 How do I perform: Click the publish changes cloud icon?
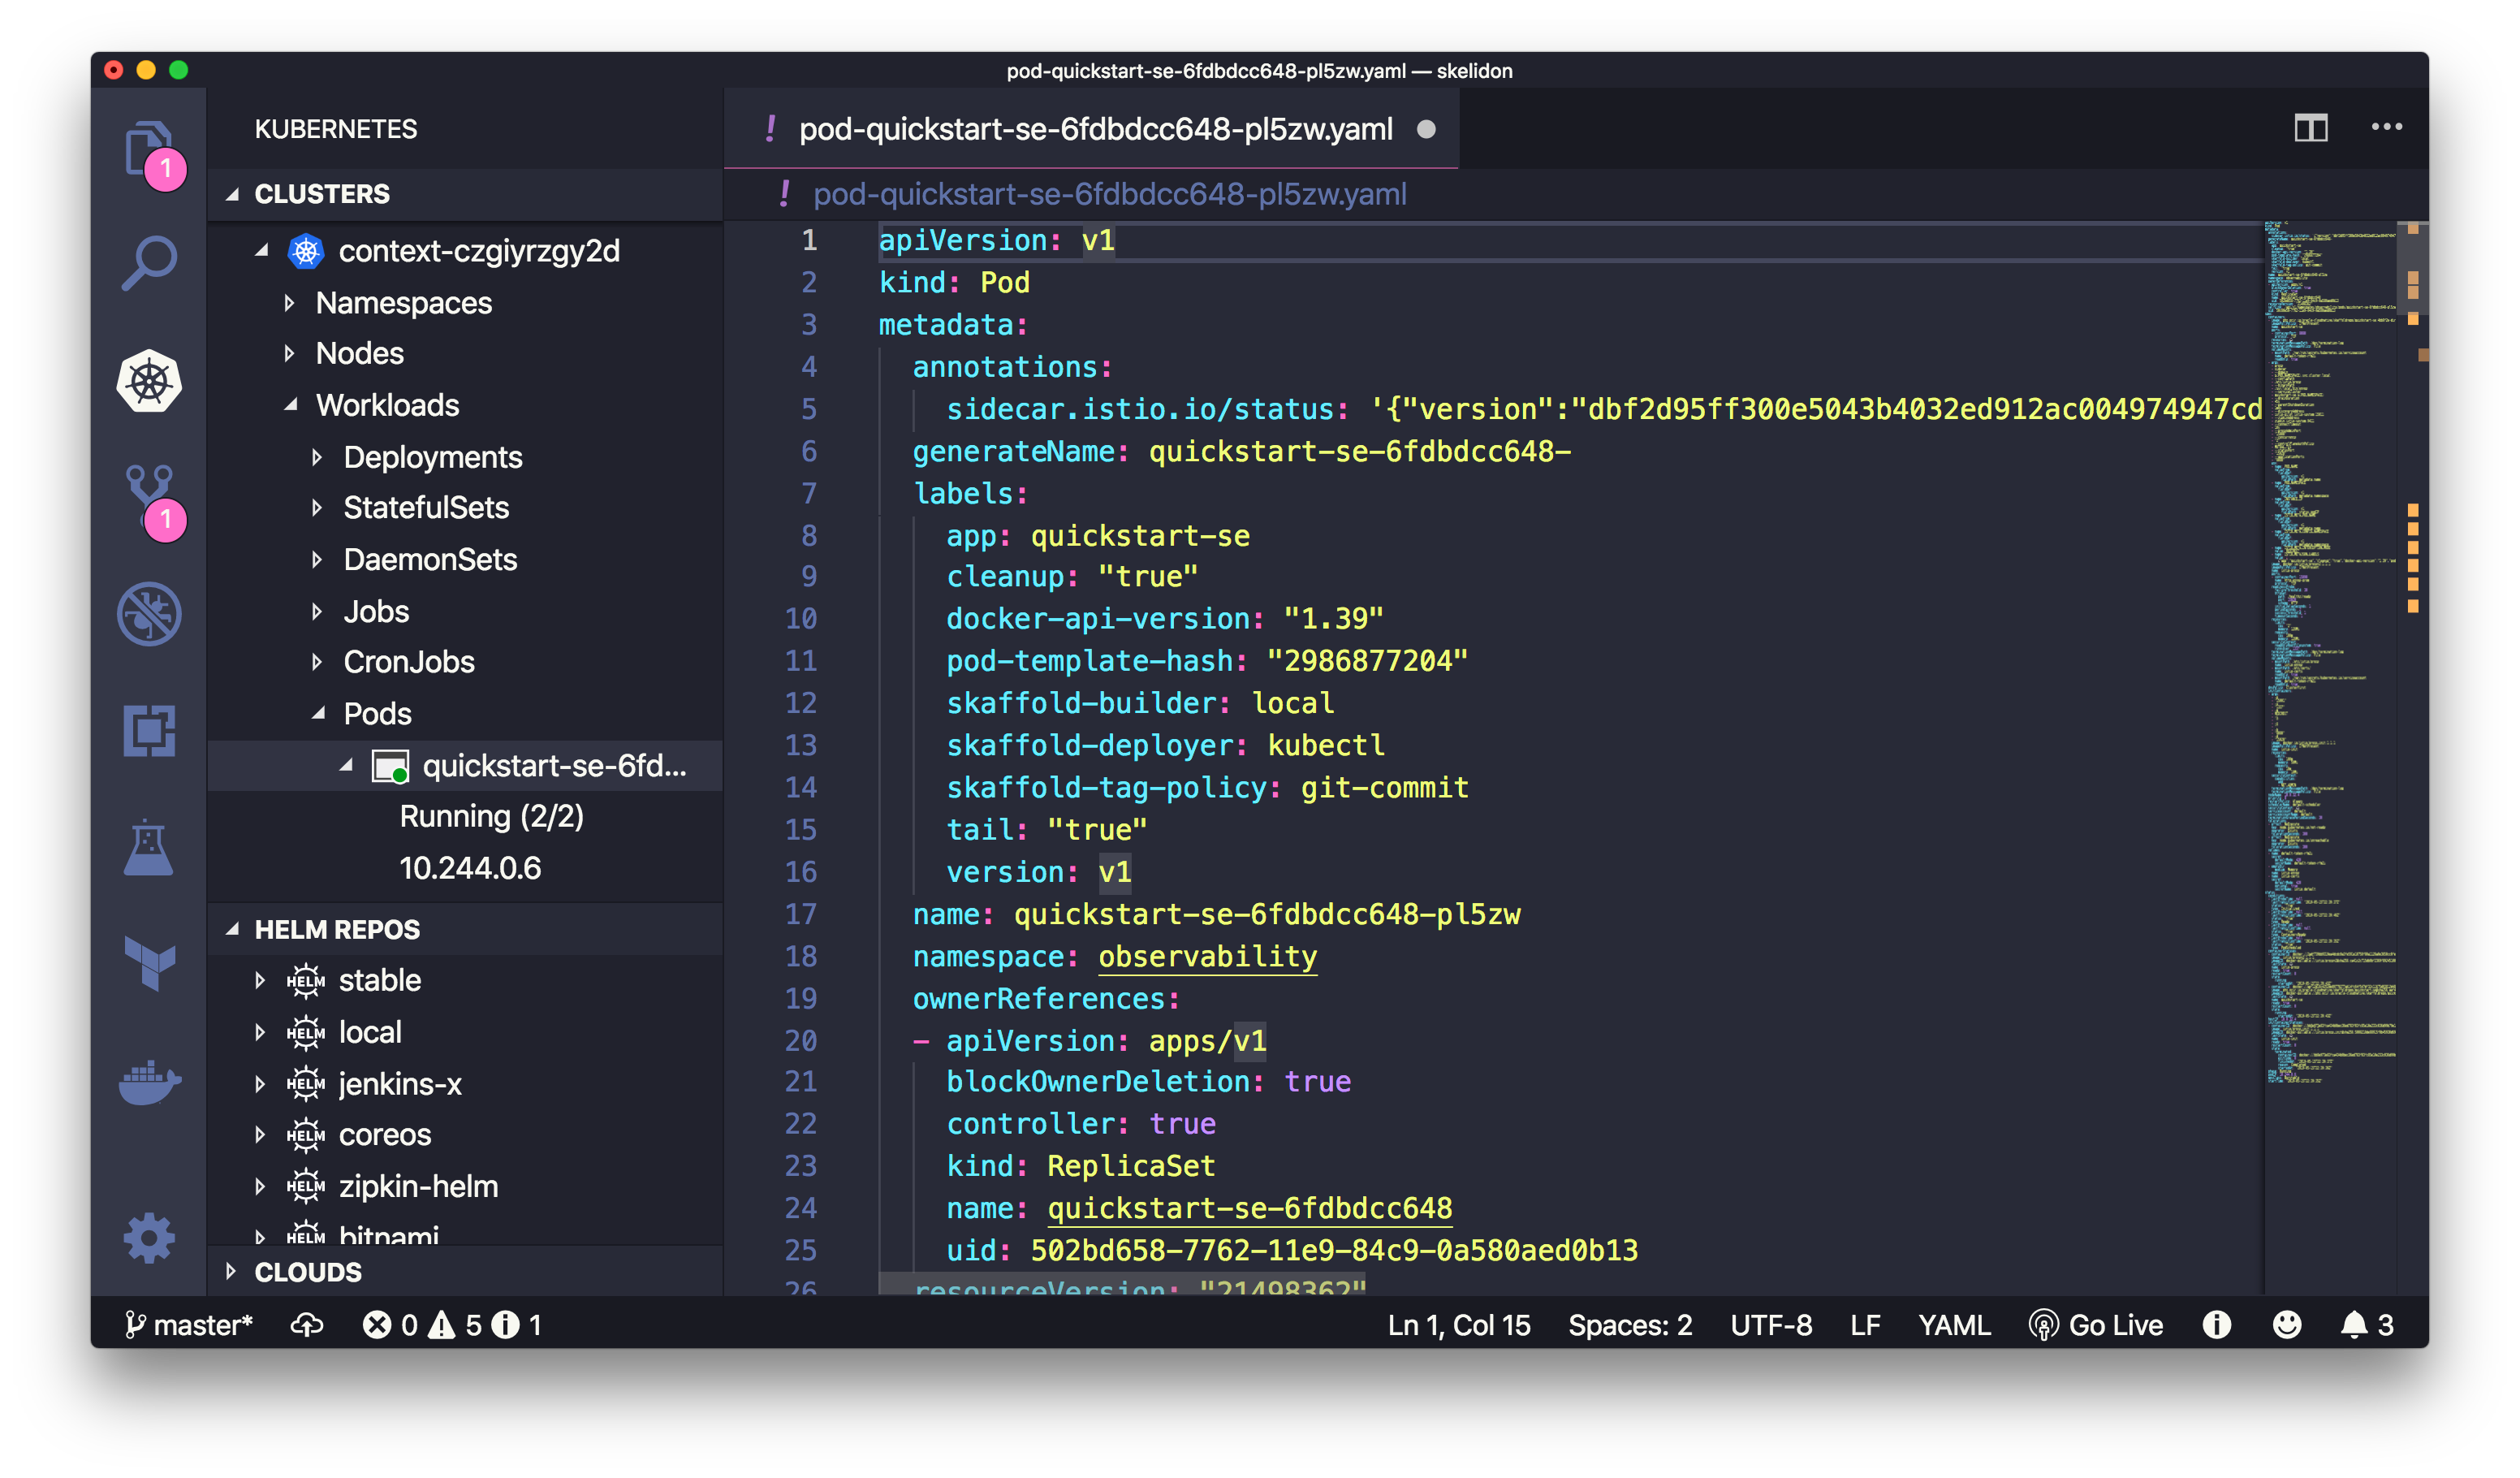coord(305,1325)
